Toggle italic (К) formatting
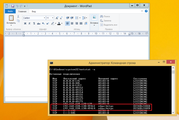The width and height of the screenshot is (179, 120). point(29,24)
